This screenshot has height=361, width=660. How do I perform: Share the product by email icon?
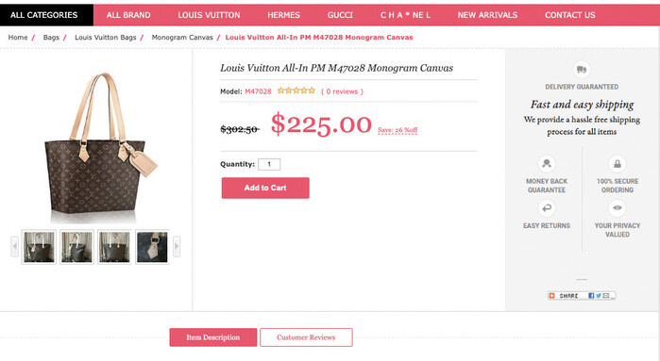click(x=605, y=296)
